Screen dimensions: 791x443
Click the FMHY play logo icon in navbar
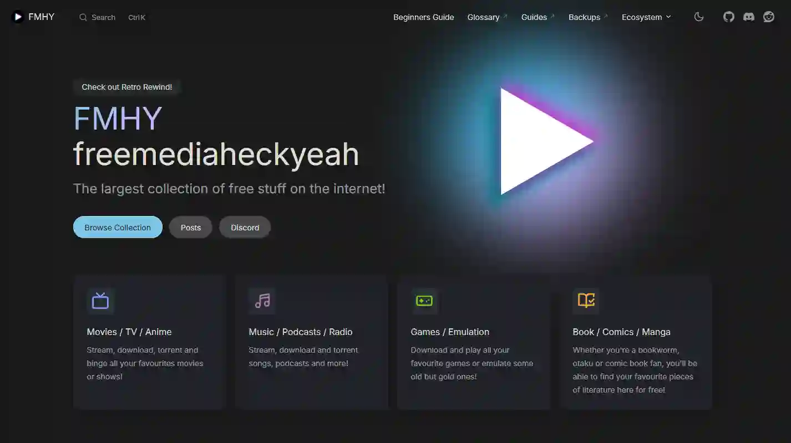pyautogui.click(x=17, y=17)
